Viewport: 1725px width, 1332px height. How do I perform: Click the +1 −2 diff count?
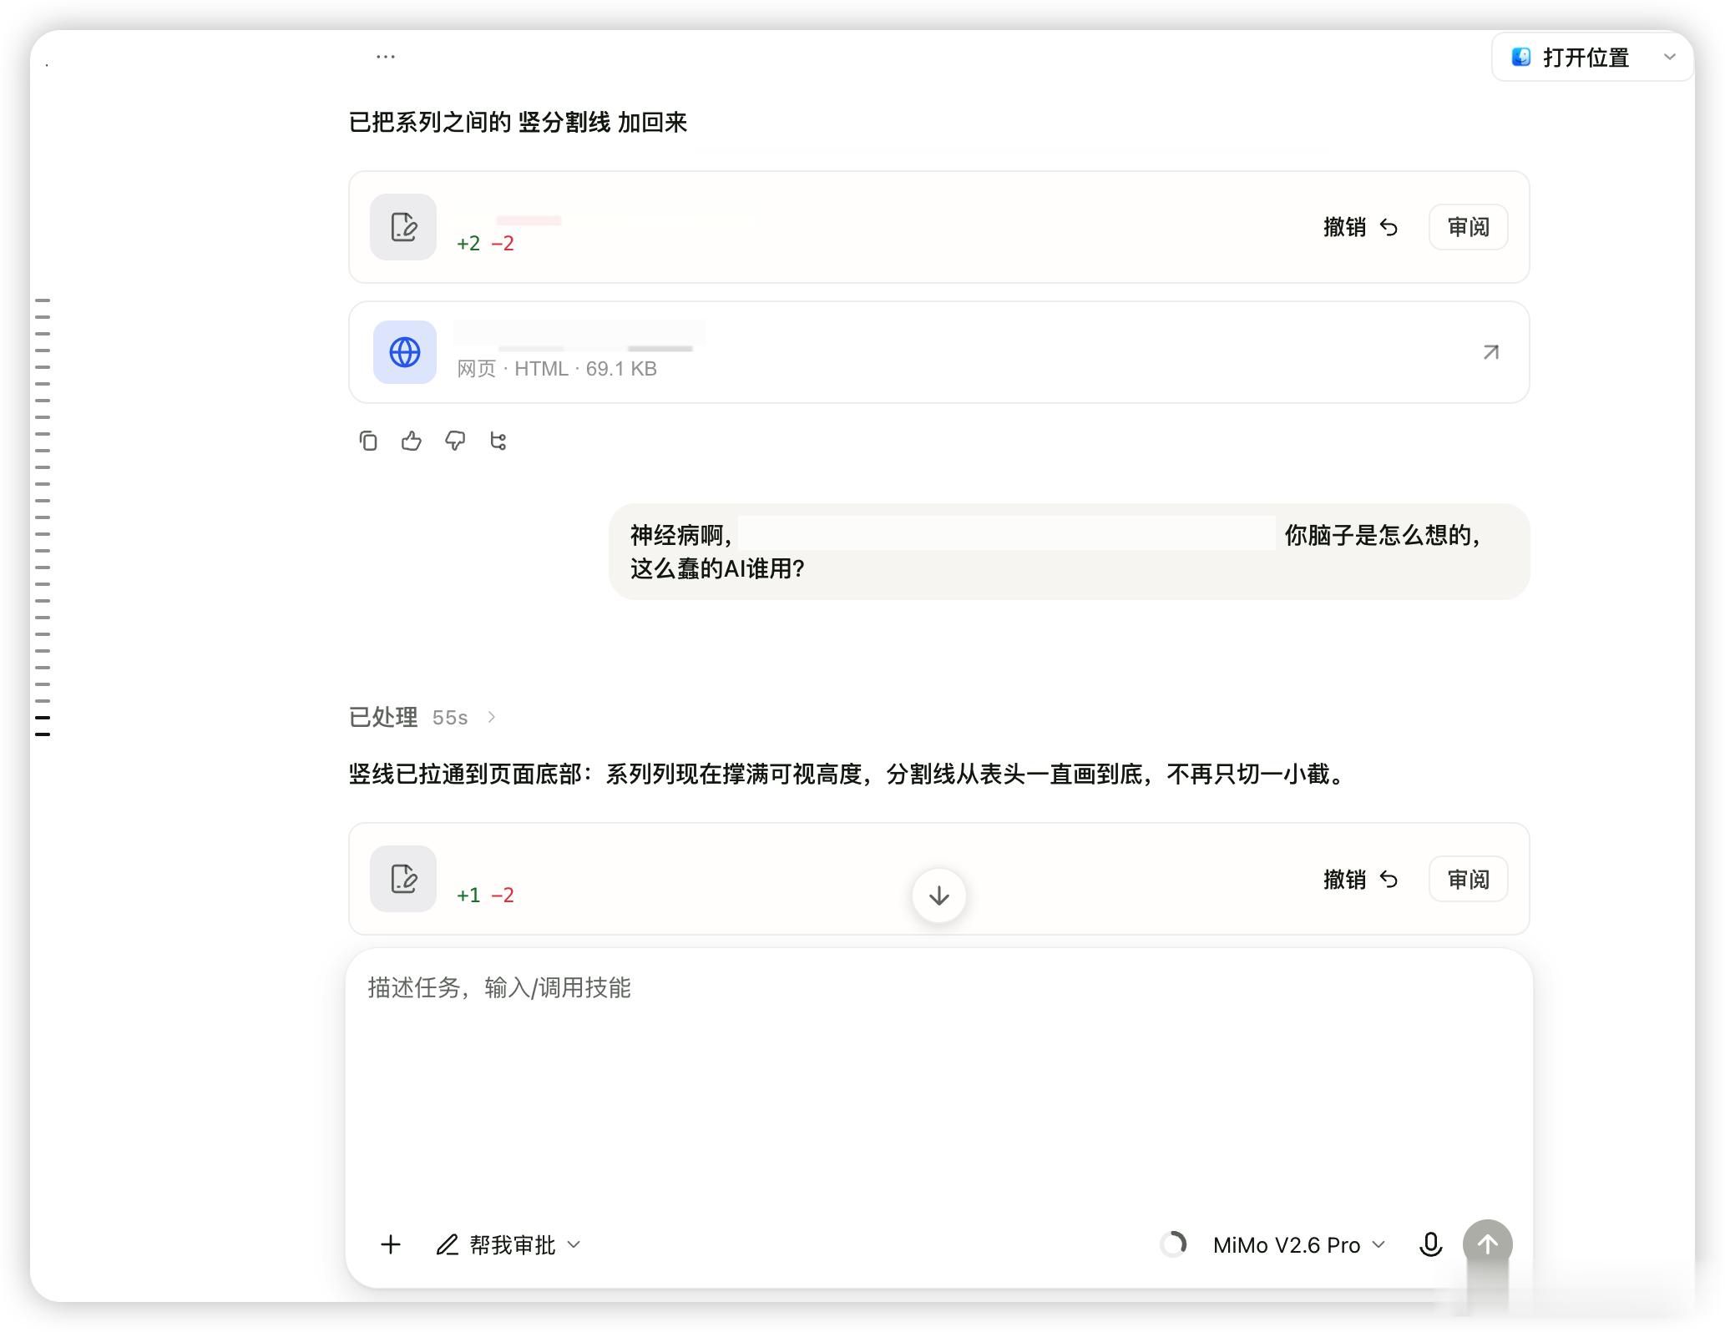pos(485,896)
